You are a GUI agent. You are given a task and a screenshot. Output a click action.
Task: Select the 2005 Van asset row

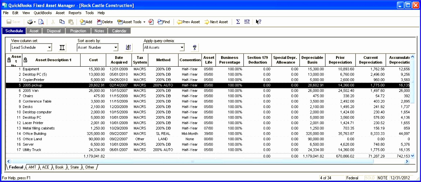click(208, 91)
